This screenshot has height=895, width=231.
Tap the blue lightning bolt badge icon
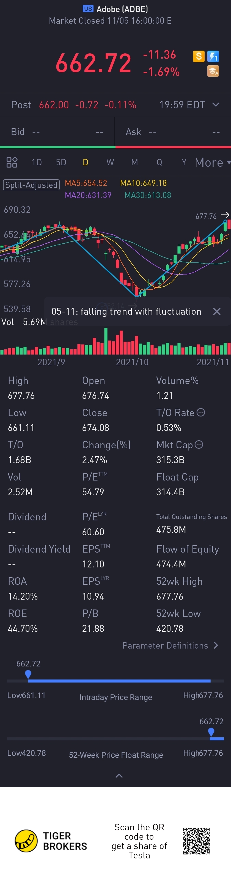[x=213, y=56]
